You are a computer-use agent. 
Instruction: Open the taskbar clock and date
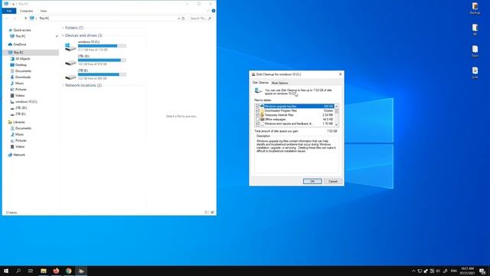(468, 271)
